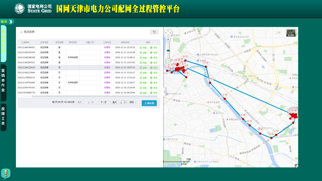Click the yellow exclamation alert icon
This screenshot has width=322, height=181.
pyautogui.click(x=6, y=174)
